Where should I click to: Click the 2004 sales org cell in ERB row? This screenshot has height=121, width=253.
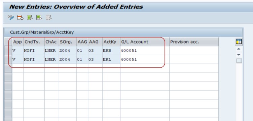coord(68,51)
